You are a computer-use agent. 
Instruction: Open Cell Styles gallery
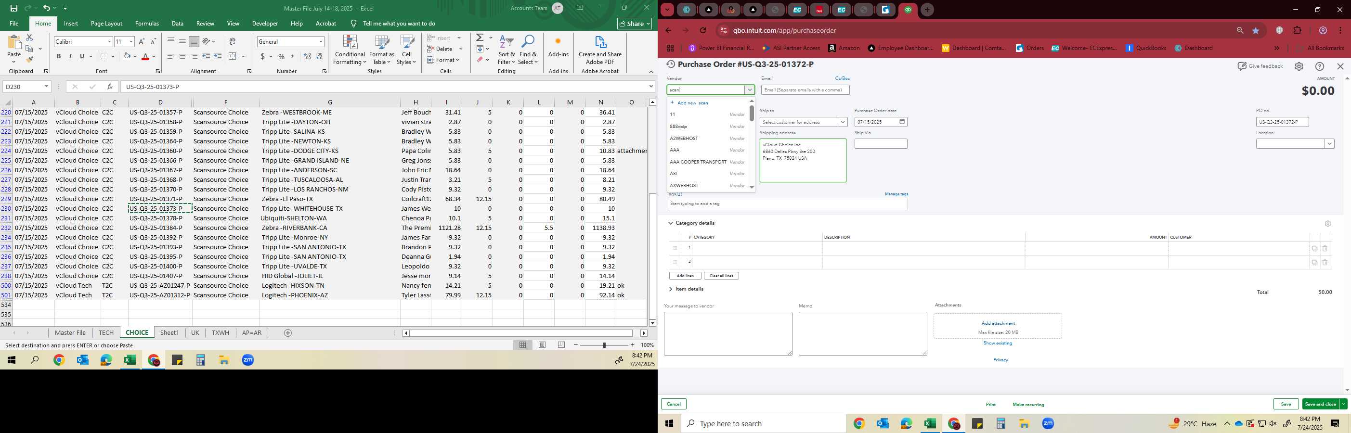click(x=406, y=51)
